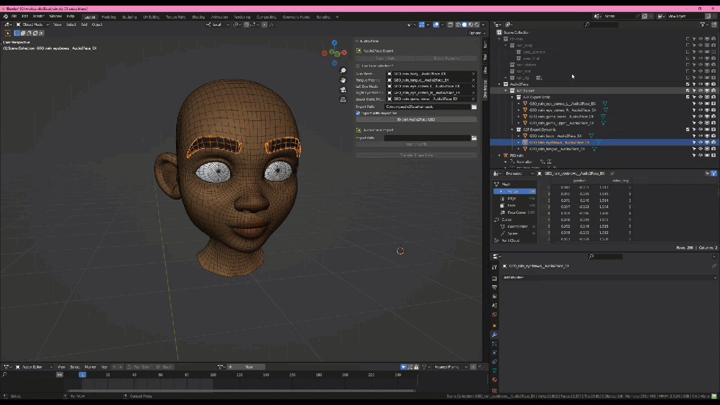Uncheck Export With Project File
Image resolution: width=720 pixels, height=405 pixels.
[x=358, y=113]
